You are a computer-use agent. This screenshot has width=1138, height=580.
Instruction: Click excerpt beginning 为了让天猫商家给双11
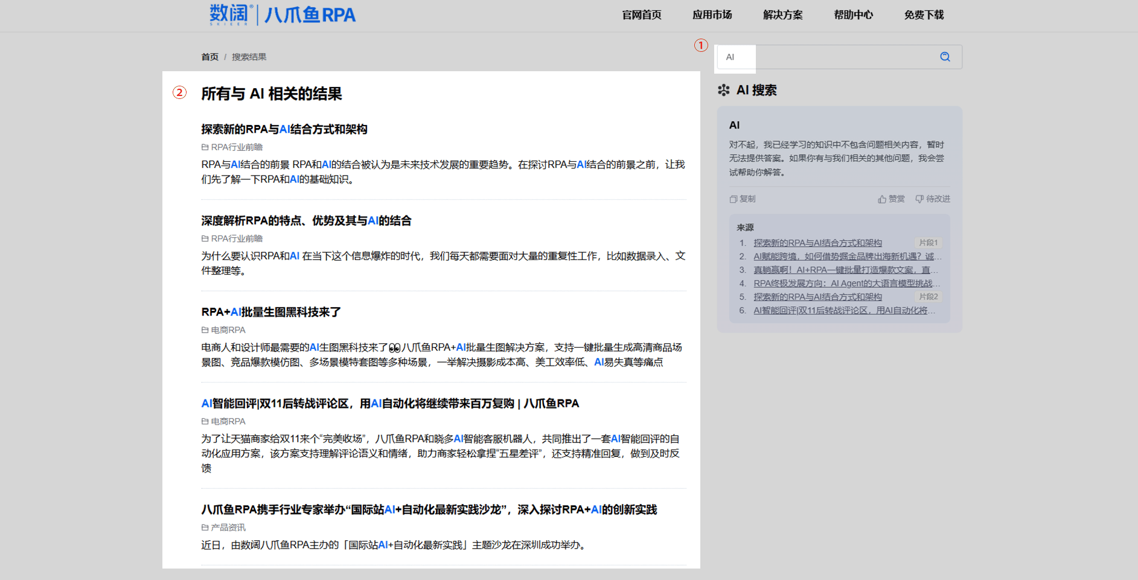[441, 453]
